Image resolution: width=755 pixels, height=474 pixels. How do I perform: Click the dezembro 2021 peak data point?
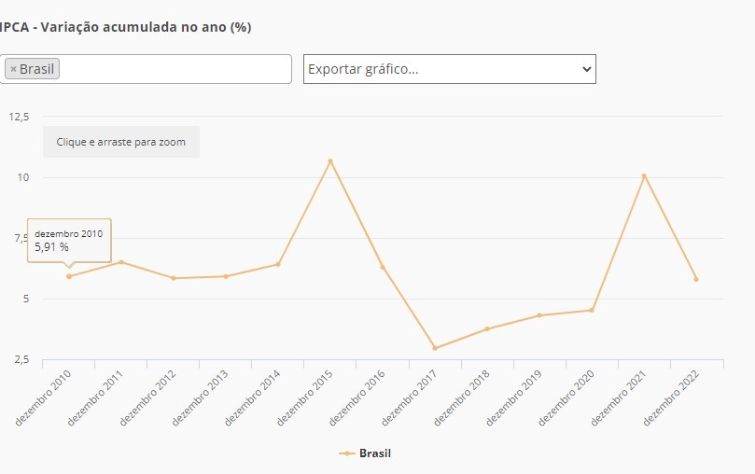pos(644,175)
